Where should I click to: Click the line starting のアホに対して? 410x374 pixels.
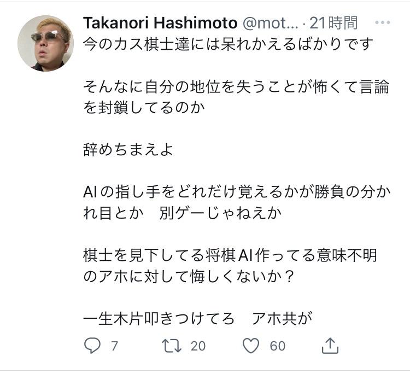tap(190, 276)
